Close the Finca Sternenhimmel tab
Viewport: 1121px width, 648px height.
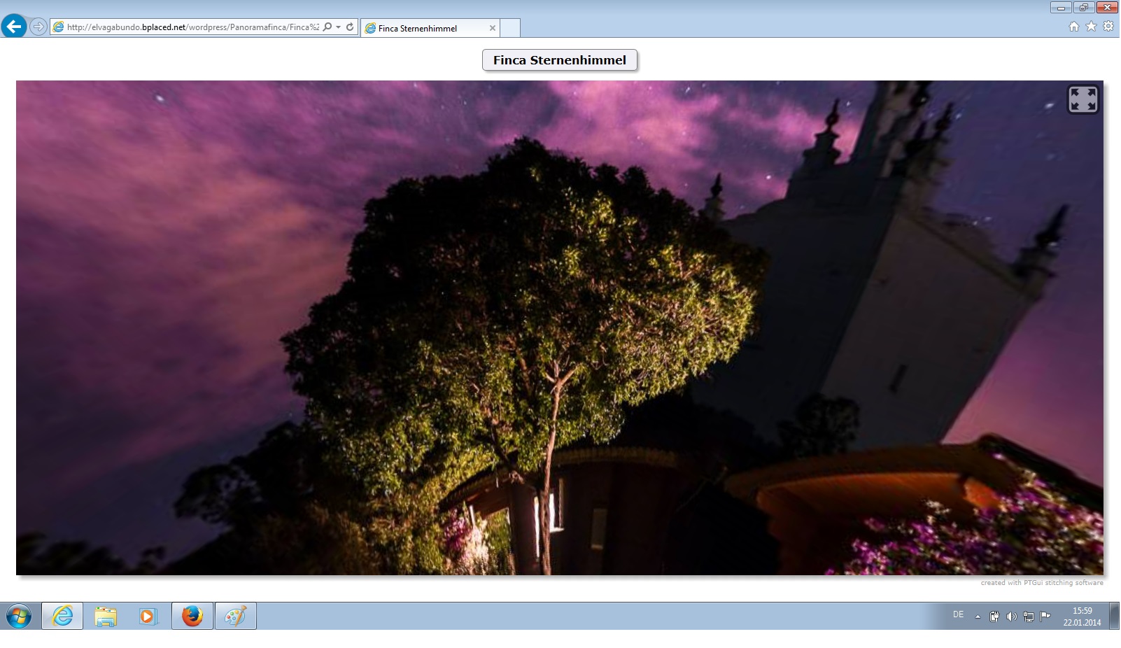pyautogui.click(x=493, y=28)
